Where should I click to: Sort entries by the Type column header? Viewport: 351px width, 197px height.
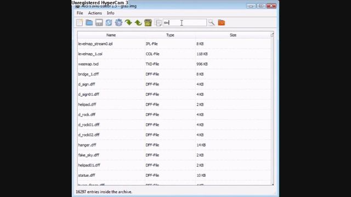click(x=170, y=35)
